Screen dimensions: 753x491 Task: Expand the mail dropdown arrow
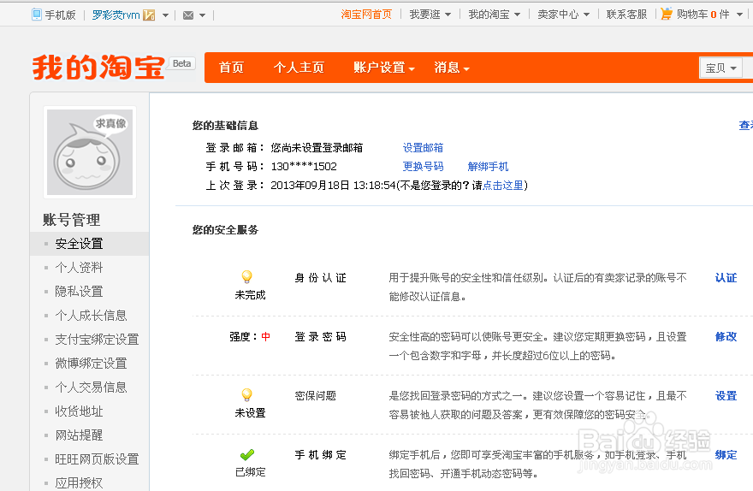coord(202,15)
